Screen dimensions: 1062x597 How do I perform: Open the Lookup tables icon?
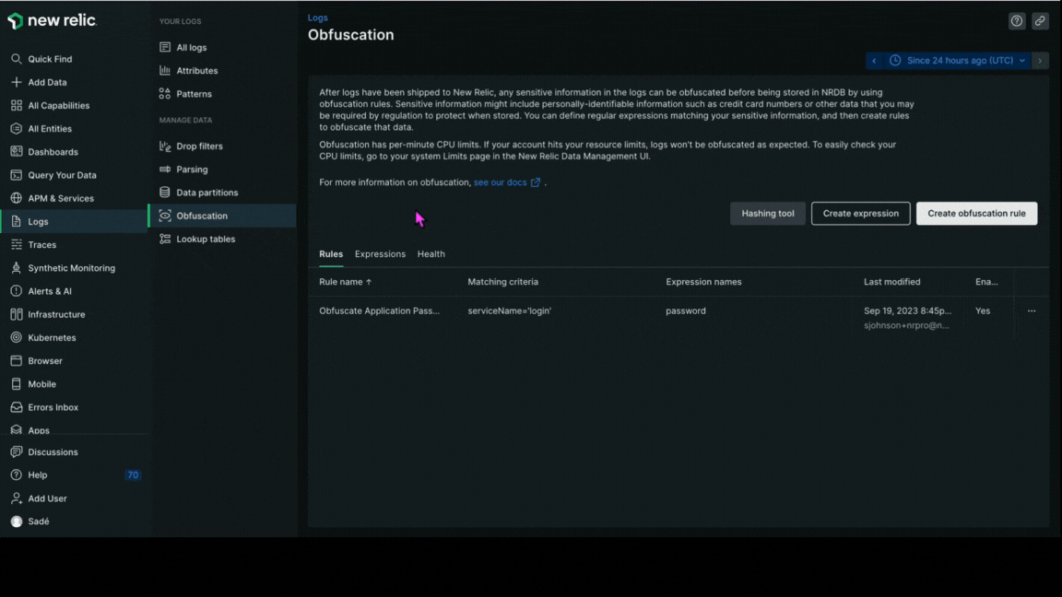[x=165, y=240]
